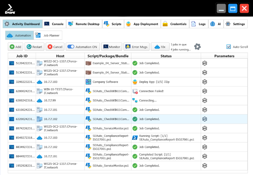The height and width of the screenshot is (175, 253).
Task: Click job icon of first row 5120422231
Action: coord(11,63)
